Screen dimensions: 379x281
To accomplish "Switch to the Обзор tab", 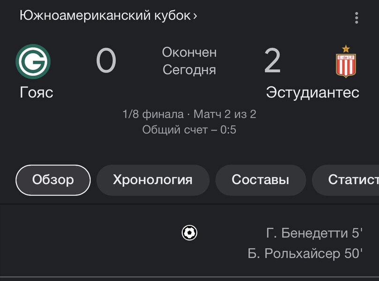I will [53, 180].
